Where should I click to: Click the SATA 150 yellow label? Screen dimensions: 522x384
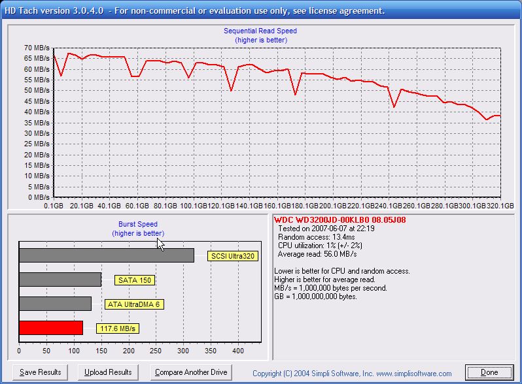pos(134,280)
